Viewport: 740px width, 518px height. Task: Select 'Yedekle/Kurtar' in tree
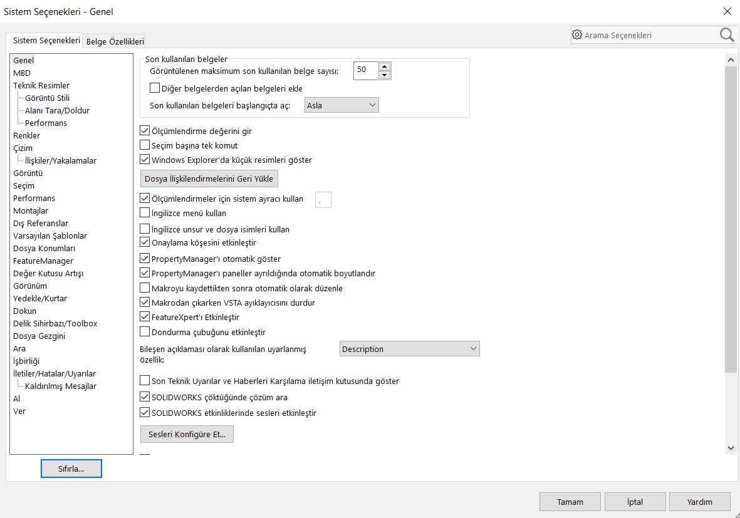pos(40,299)
